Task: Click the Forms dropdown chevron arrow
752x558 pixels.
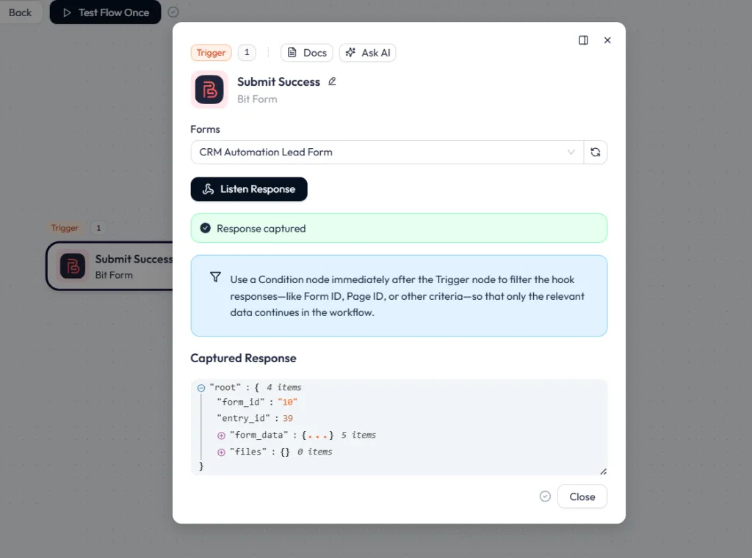Action: point(571,152)
